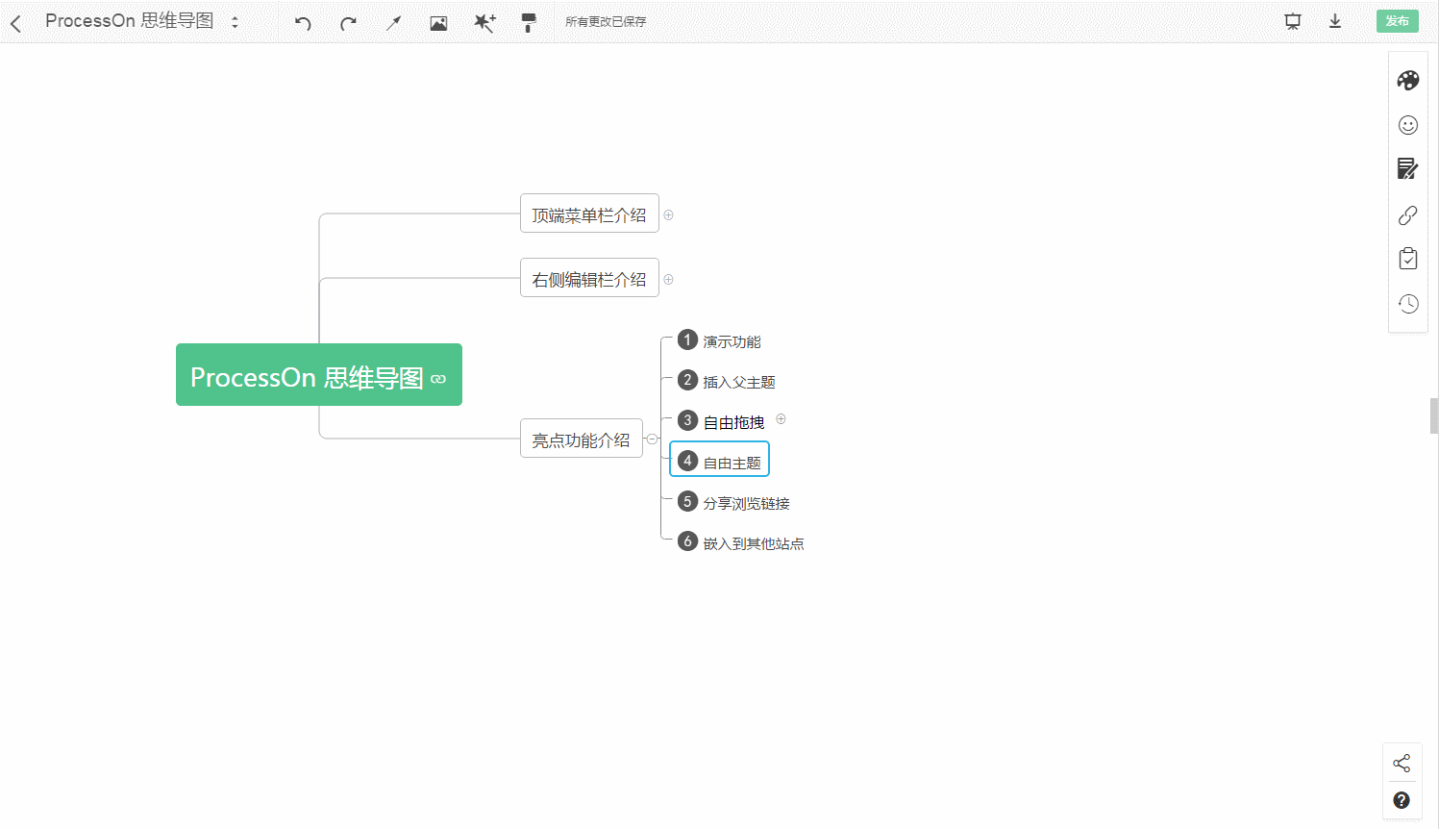Open the link on the root topic
Screen dimensions: 1439x829
pos(439,379)
